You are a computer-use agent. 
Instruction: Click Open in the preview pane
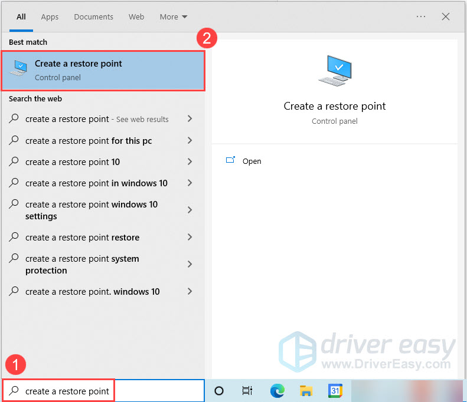point(252,161)
